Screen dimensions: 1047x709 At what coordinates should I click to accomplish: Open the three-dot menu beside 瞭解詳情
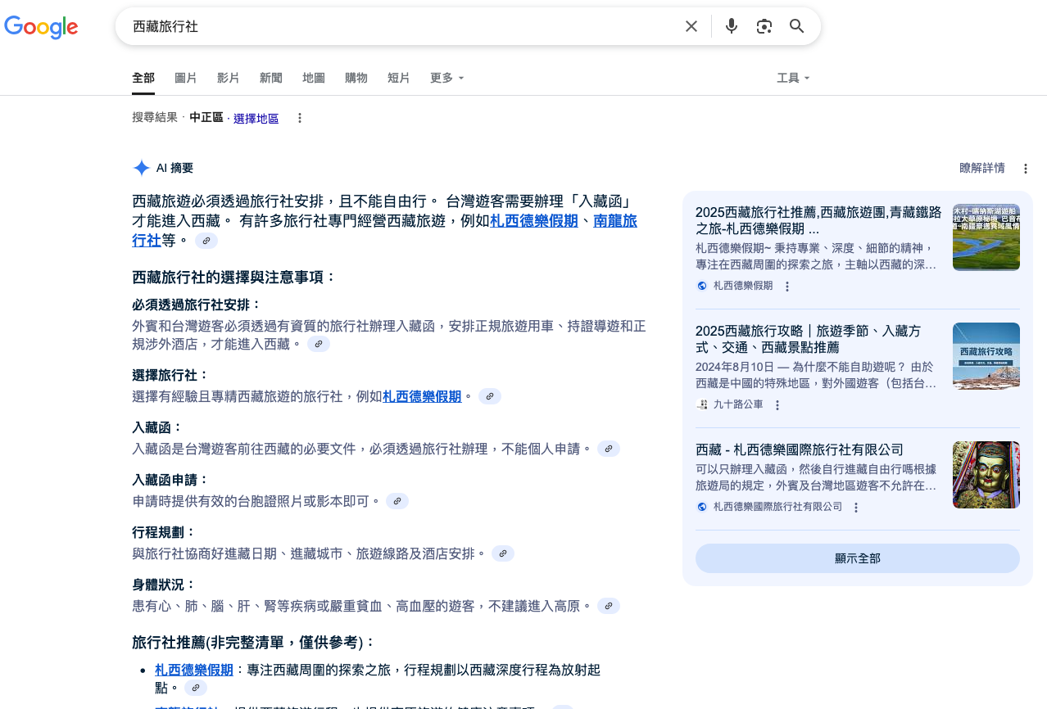1026,169
